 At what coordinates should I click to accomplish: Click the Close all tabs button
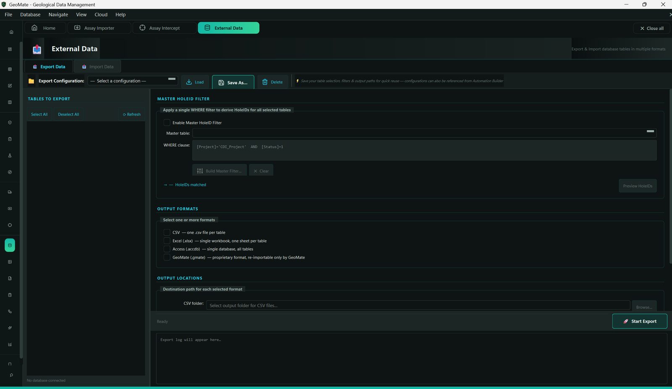[652, 29]
